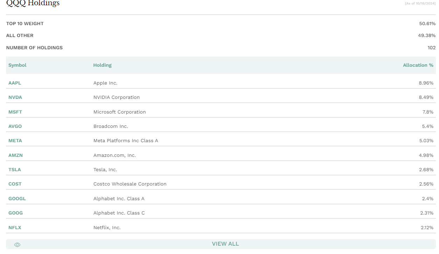This screenshot has width=439, height=254.
Task: Click the Holding column header
Action: [103, 65]
